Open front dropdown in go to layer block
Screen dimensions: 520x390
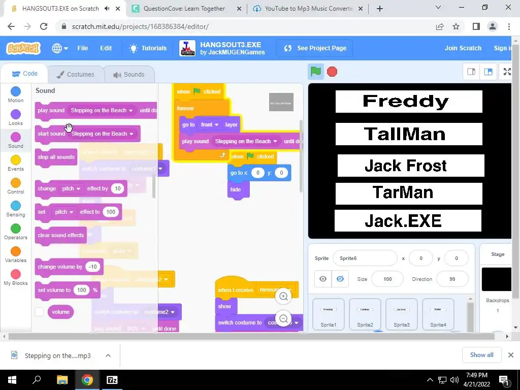pyautogui.click(x=210, y=125)
